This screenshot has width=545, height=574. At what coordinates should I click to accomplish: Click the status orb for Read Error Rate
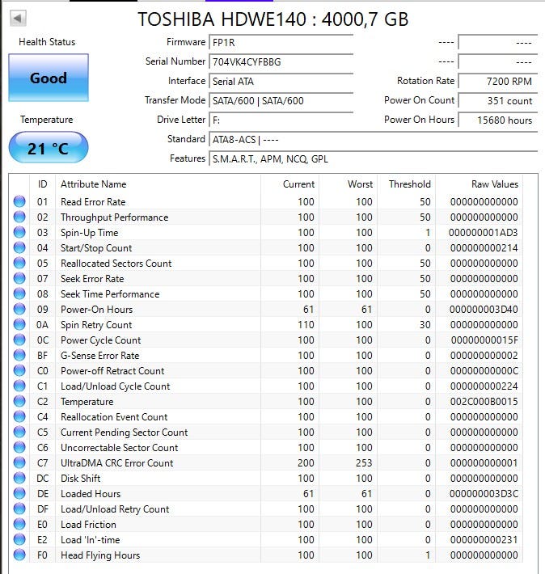[19, 201]
